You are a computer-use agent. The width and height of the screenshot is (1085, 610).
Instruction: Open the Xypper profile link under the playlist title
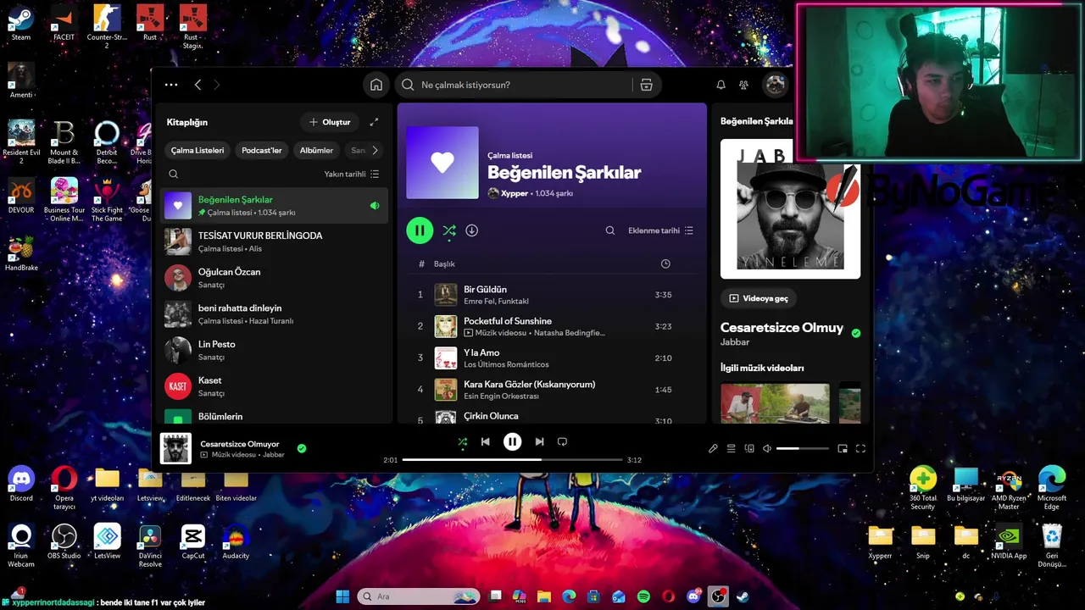click(515, 193)
